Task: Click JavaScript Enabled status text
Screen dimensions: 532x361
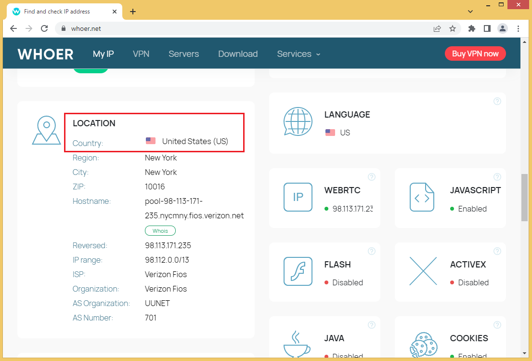Action: click(x=472, y=209)
